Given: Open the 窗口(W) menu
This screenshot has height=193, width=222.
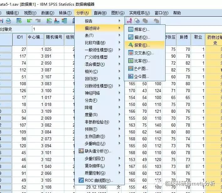Looking at the screenshot, I should coord(161,13).
